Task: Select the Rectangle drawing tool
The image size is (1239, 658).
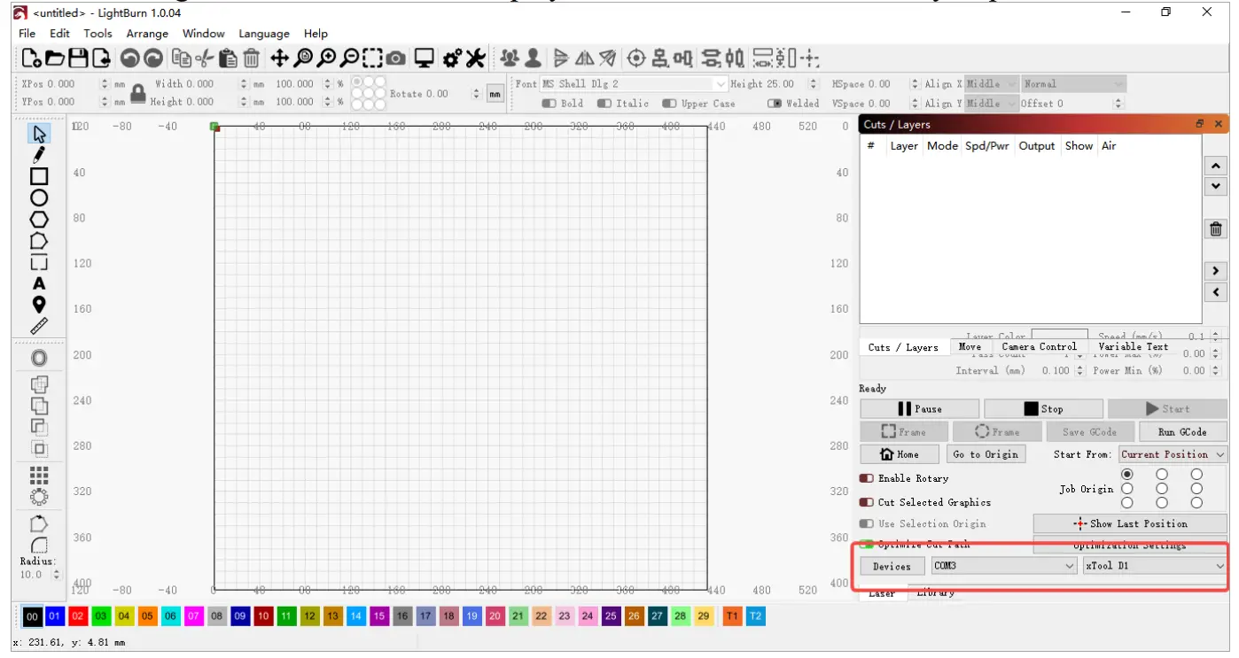Action: 39,176
